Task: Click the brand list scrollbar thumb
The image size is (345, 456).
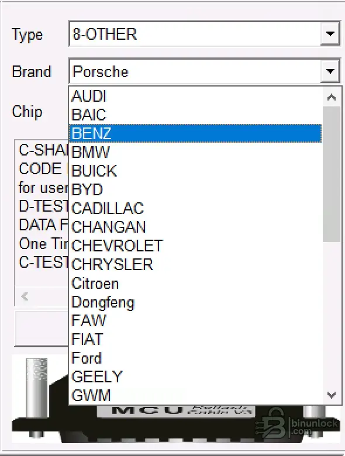Action: click(332, 174)
